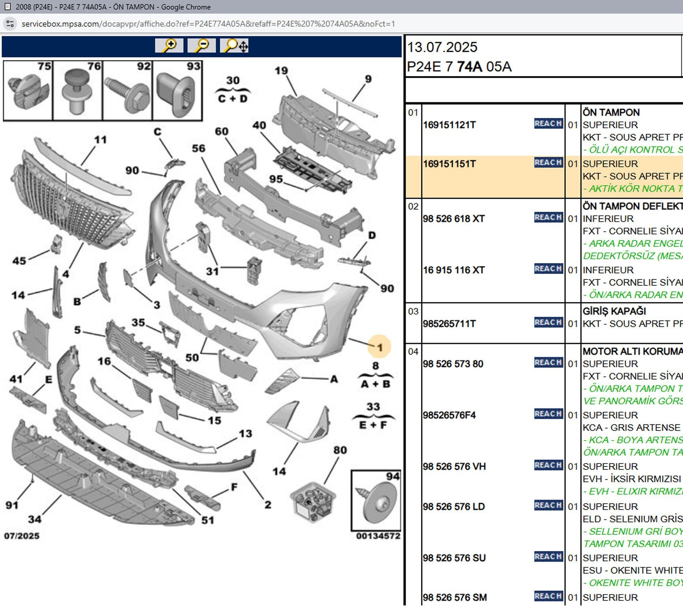The width and height of the screenshot is (683, 608).
Task: Click REACH badge for part 169151151T
Action: [x=548, y=163]
